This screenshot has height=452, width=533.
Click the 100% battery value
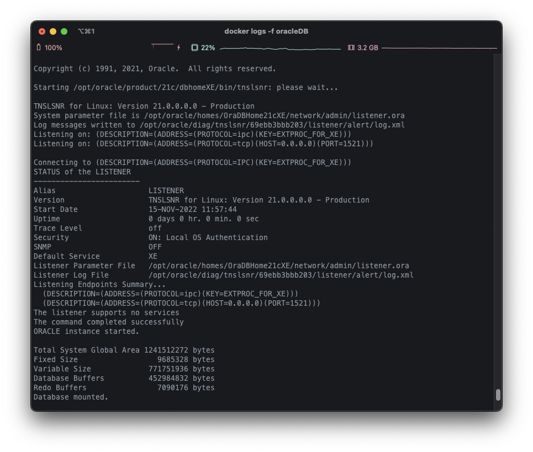click(54, 47)
